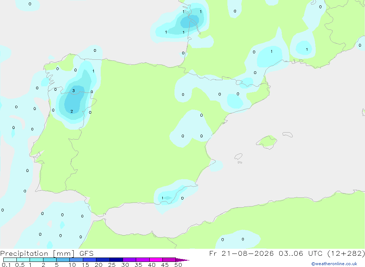Select the 5–10 mm legend color box

tap(63, 260)
